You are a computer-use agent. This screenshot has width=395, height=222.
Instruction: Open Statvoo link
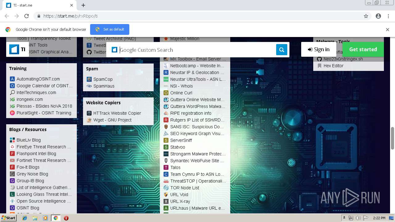coord(178,147)
